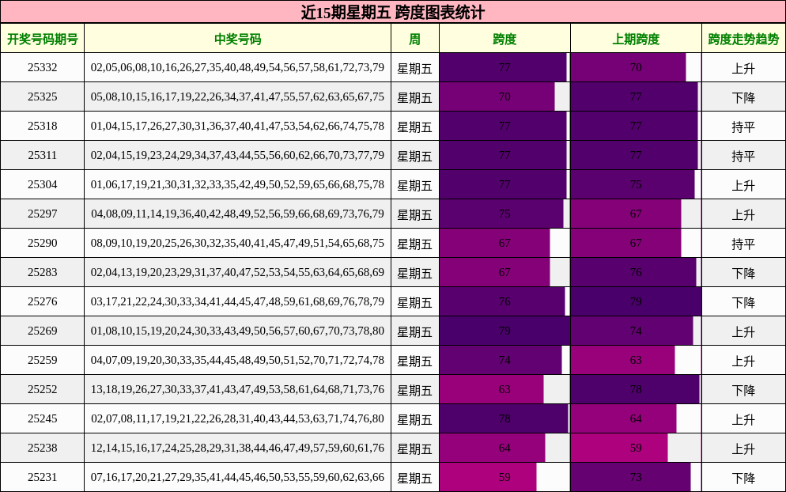
Task: Click the purple span bar showing value 77
Action: 504,68
